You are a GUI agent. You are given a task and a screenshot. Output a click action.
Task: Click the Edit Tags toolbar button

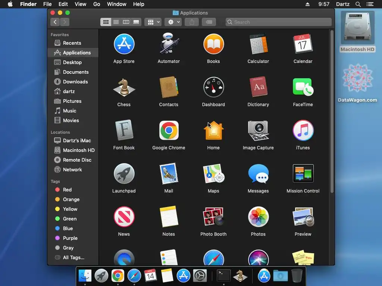(x=209, y=22)
